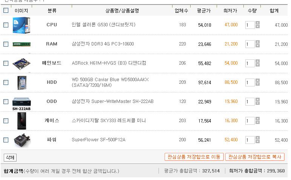Open the Intel Celeron G530 product image
Viewport: 291px width, 180px height.
22,25
